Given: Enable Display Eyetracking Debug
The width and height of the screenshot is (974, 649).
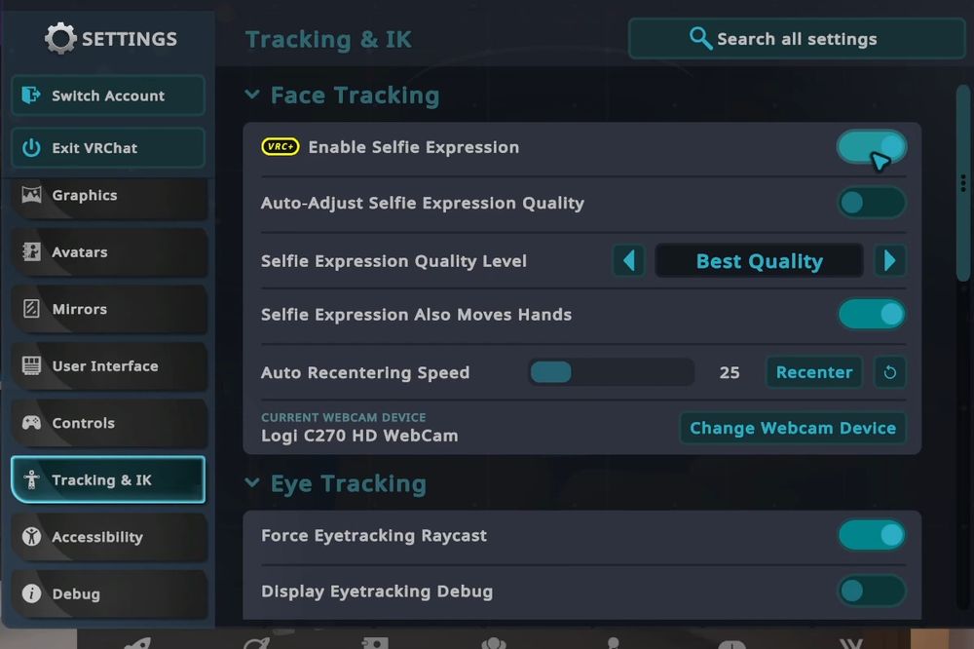Looking at the screenshot, I should coord(872,592).
